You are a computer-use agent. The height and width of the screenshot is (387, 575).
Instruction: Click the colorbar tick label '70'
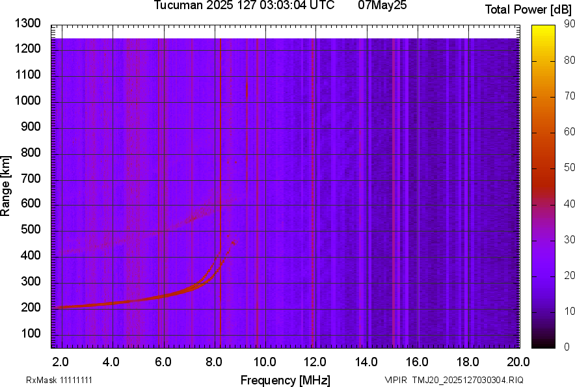(x=569, y=96)
